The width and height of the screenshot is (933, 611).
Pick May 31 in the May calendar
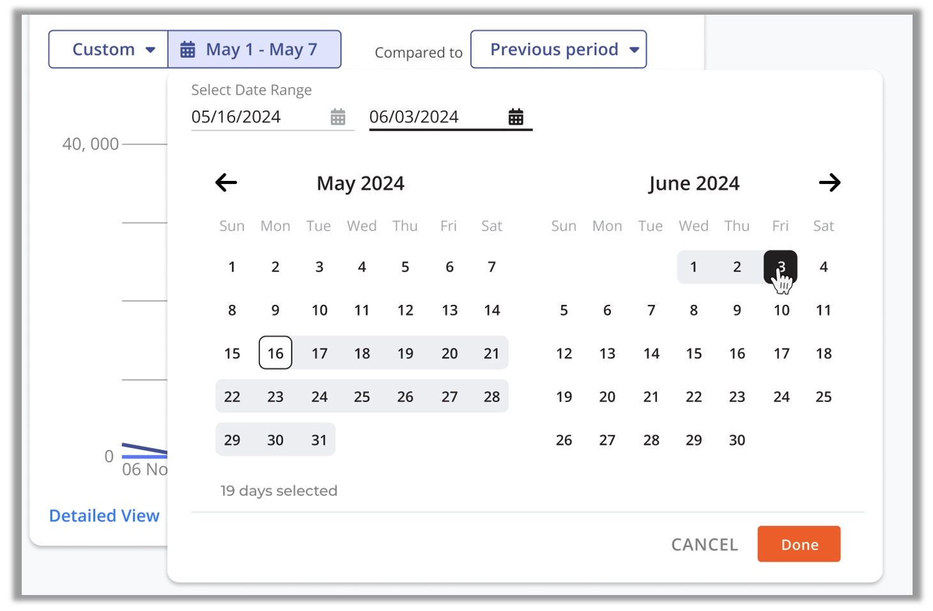[319, 440]
